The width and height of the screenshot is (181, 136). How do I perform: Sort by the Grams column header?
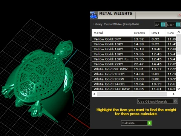point(141,33)
